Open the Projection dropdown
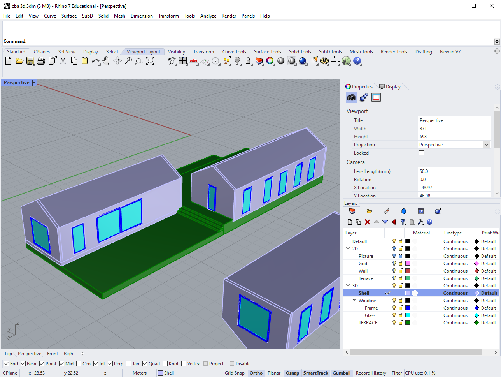Viewport: 501px width, 377px height. [x=487, y=145]
